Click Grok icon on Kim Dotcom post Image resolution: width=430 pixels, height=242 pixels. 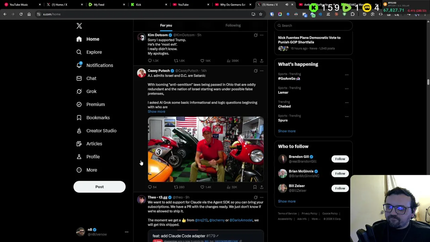click(x=255, y=35)
